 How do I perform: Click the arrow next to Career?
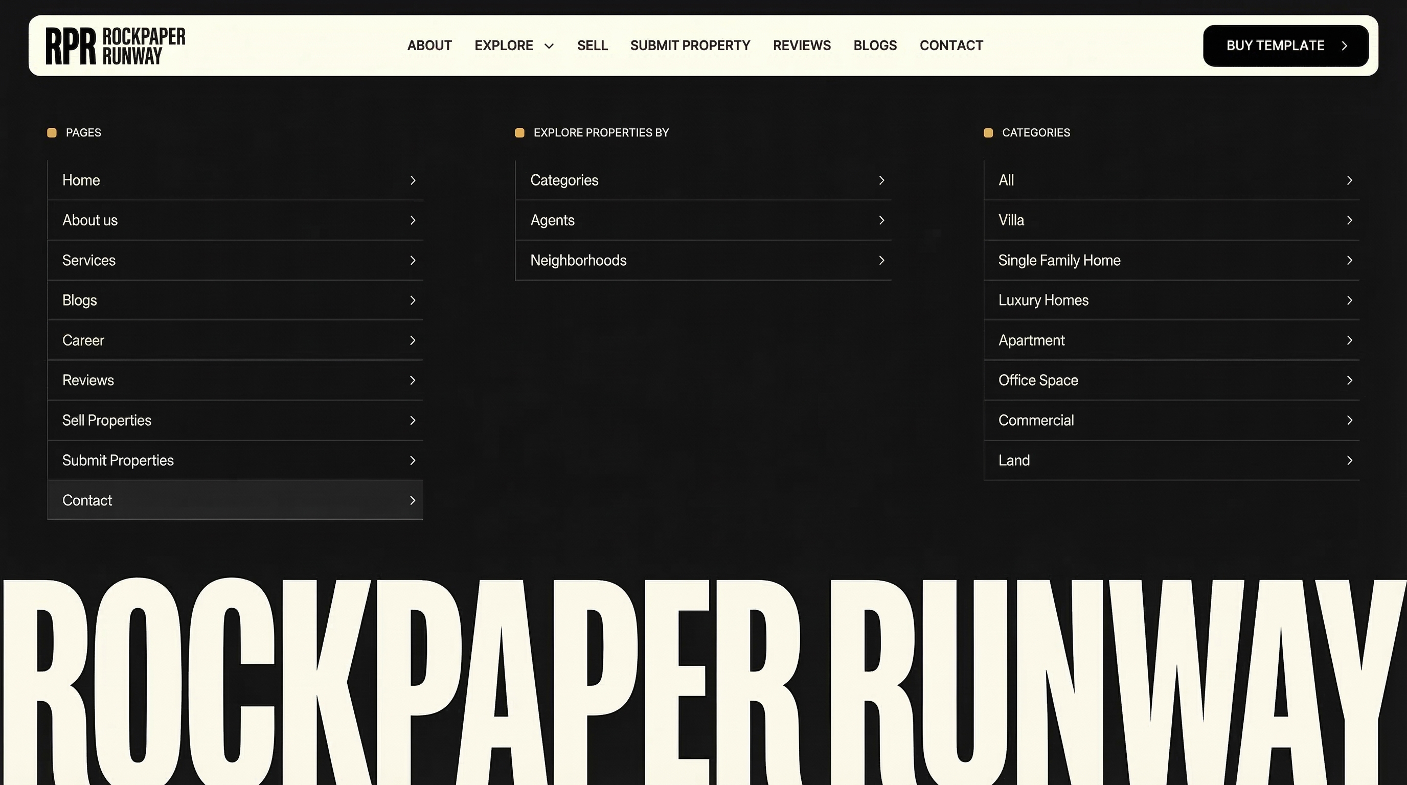(413, 340)
